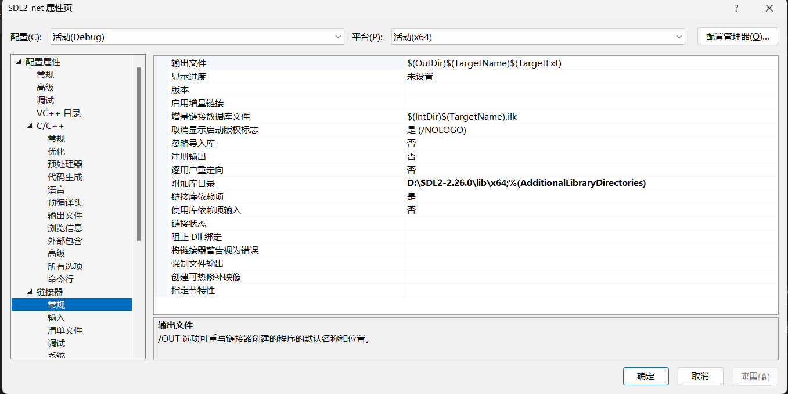Select 输出文件 page under C/C++ in tree
788x394 pixels.
tap(65, 215)
